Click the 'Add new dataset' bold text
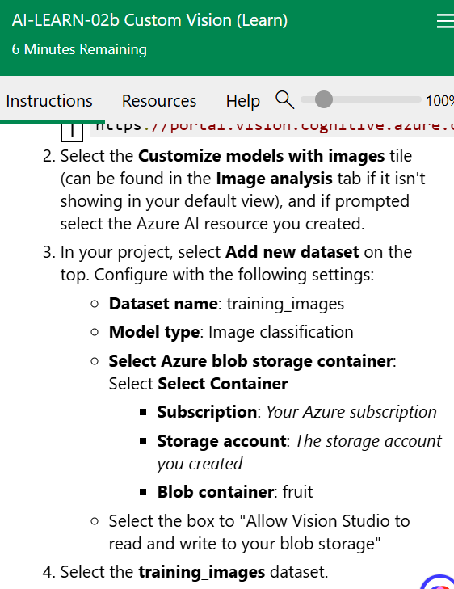The height and width of the screenshot is (589, 454). click(292, 252)
